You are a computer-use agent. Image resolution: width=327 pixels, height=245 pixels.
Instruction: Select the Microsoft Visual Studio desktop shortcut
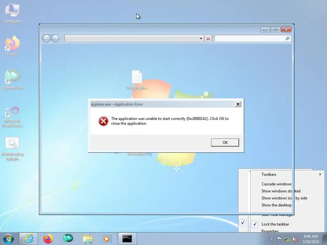tap(12, 117)
